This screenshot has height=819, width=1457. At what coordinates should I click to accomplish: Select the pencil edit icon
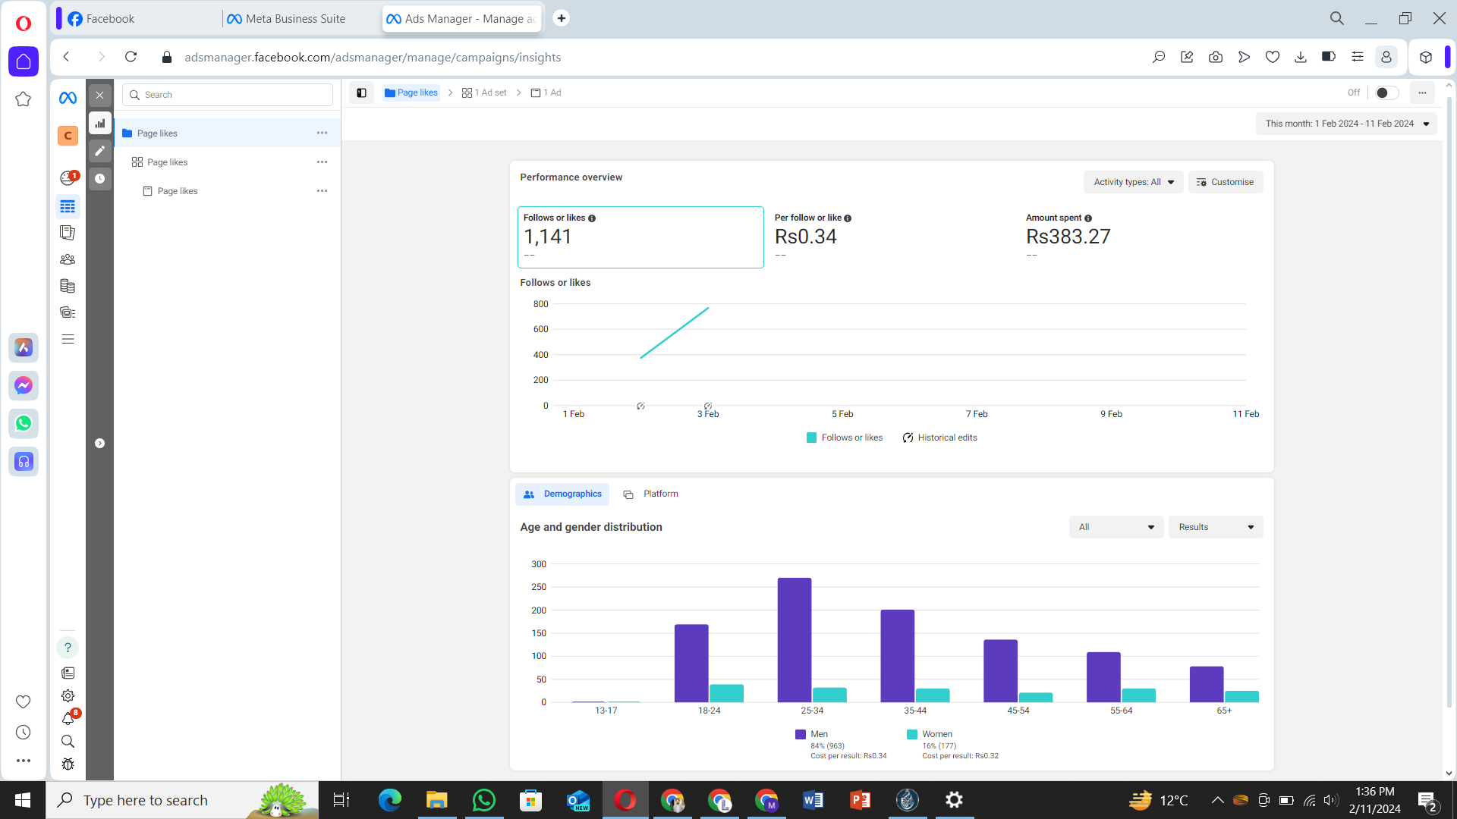[99, 151]
